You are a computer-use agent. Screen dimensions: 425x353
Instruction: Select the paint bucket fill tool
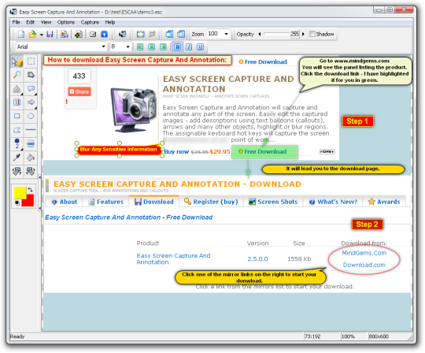[31, 158]
